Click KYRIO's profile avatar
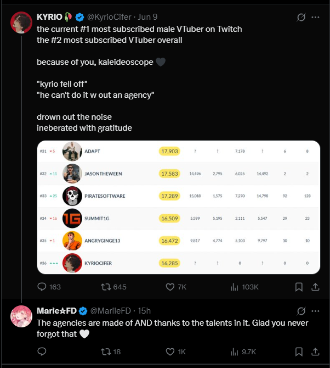 pos(21,22)
